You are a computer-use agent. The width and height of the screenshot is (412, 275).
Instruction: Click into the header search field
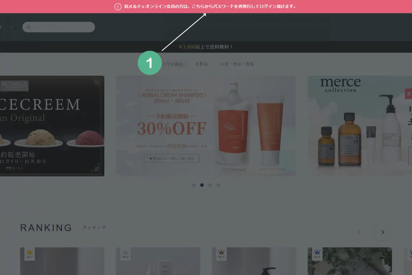point(62,27)
